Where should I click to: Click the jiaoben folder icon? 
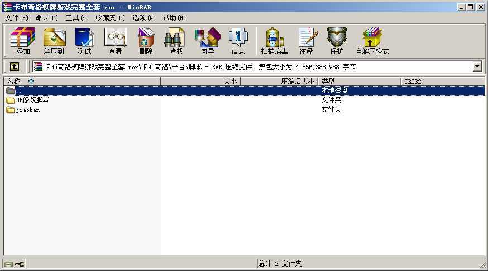[11, 110]
